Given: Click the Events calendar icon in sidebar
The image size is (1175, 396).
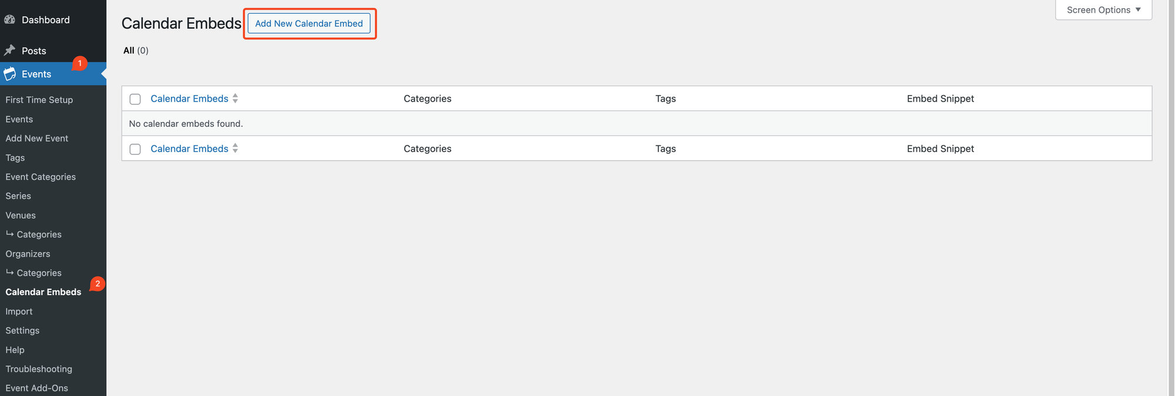Looking at the screenshot, I should click(x=9, y=74).
